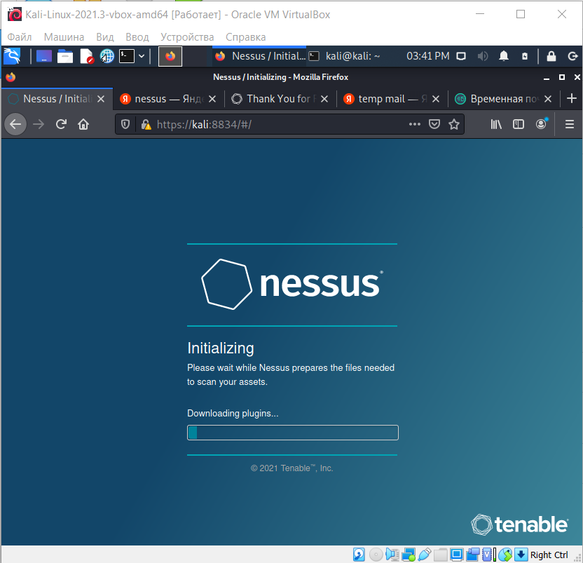Bookmark this page with the star

click(x=454, y=124)
